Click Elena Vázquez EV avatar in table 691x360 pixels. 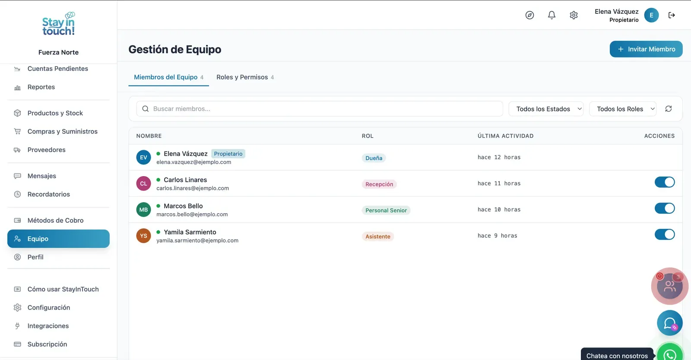coord(143,157)
